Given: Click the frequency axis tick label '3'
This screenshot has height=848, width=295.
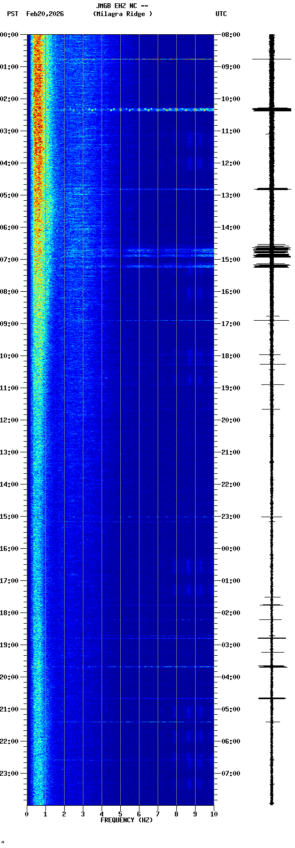Looking at the screenshot, I should (x=83, y=814).
